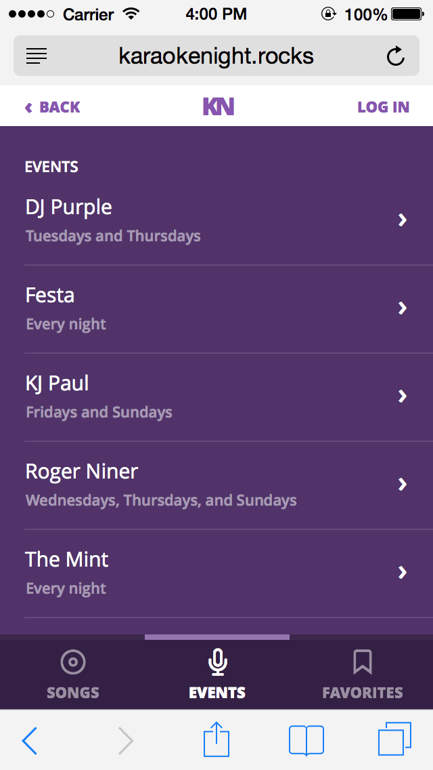
Task: Tap the Songs disc icon
Action: click(x=73, y=662)
